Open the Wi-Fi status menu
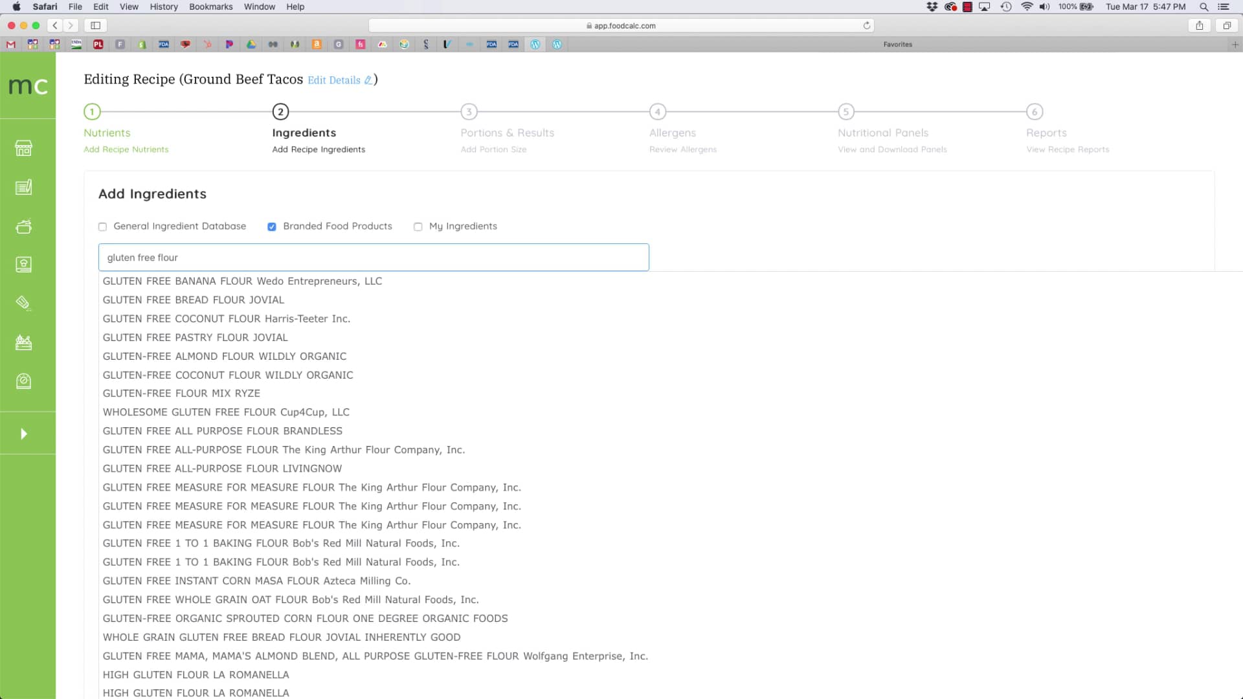1243x699 pixels. [x=1027, y=6]
